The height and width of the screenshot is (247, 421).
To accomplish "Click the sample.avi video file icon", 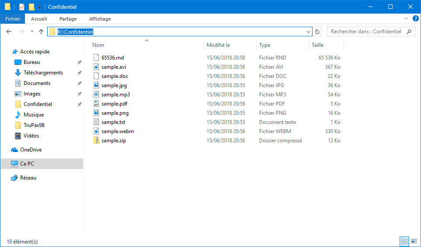I will coord(96,67).
